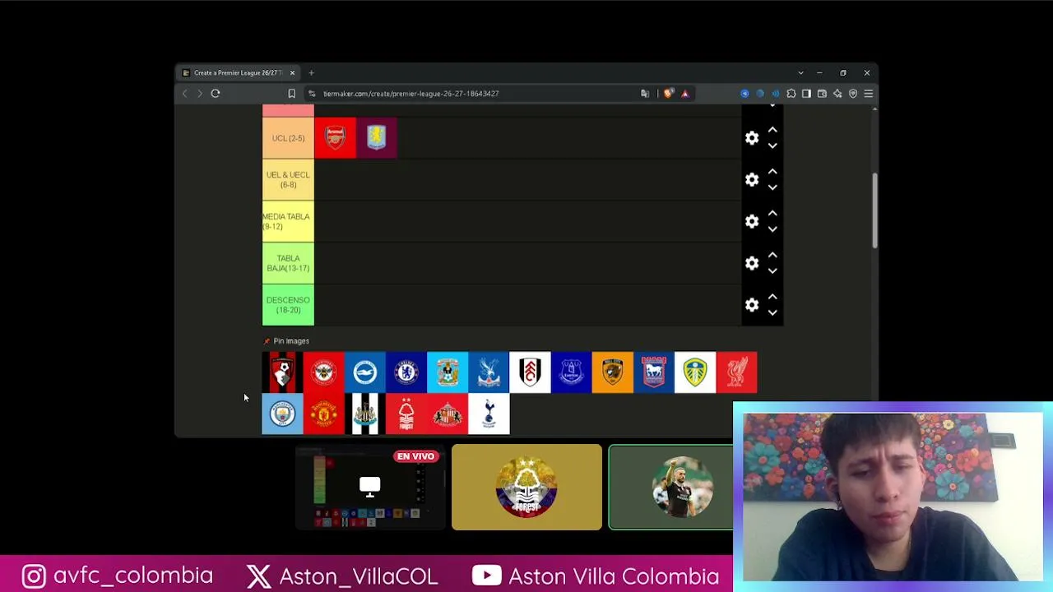Move the DESCENSO tier down
Viewport: 1053px width, 592px height.
(772, 313)
